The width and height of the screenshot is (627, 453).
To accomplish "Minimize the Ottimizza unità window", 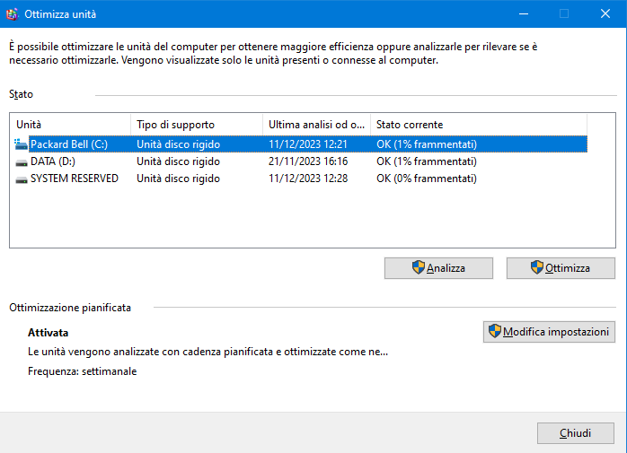I will pyautogui.click(x=521, y=14).
